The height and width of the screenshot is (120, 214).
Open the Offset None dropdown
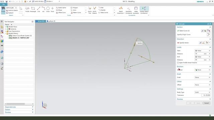(x=202, y=85)
